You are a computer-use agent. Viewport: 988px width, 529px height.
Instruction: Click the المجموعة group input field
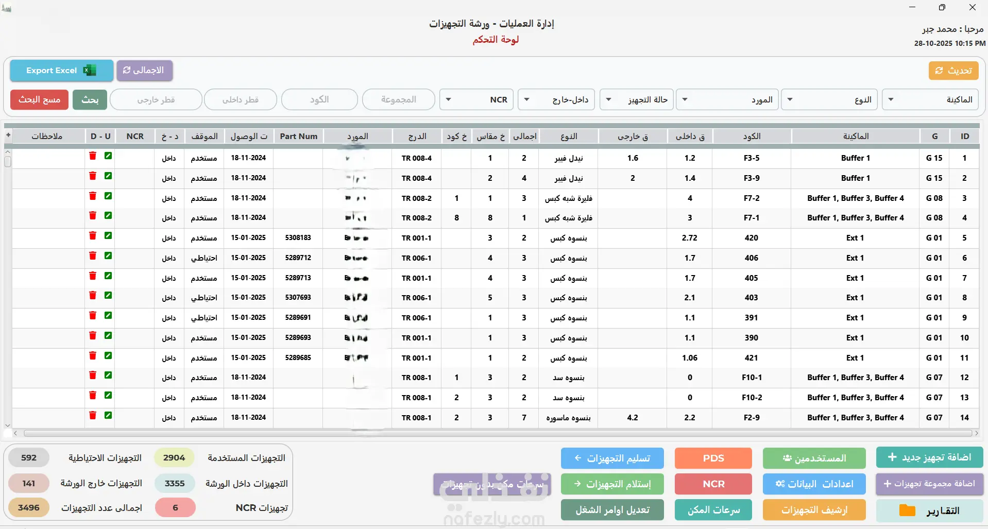398,99
